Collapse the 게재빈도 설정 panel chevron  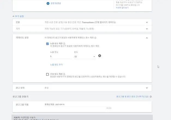point(147,38)
